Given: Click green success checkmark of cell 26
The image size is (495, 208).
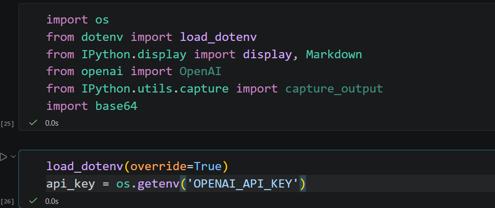Looking at the screenshot, I should pos(33,200).
